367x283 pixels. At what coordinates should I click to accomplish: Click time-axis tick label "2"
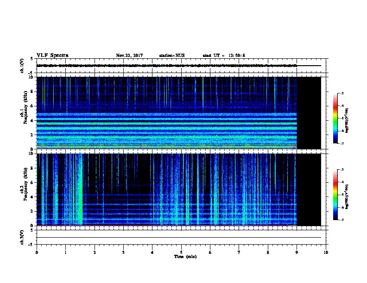(x=95, y=252)
